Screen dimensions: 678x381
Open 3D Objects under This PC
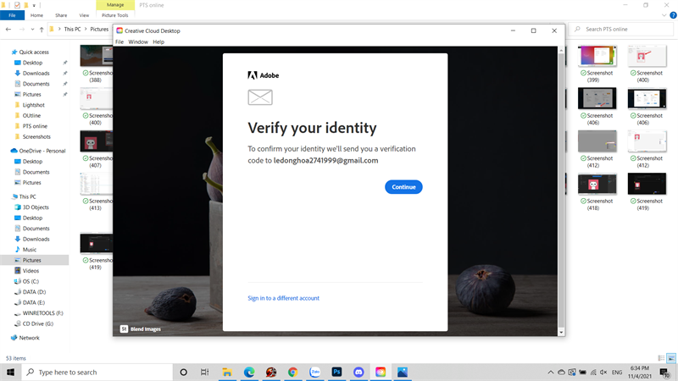coord(36,207)
